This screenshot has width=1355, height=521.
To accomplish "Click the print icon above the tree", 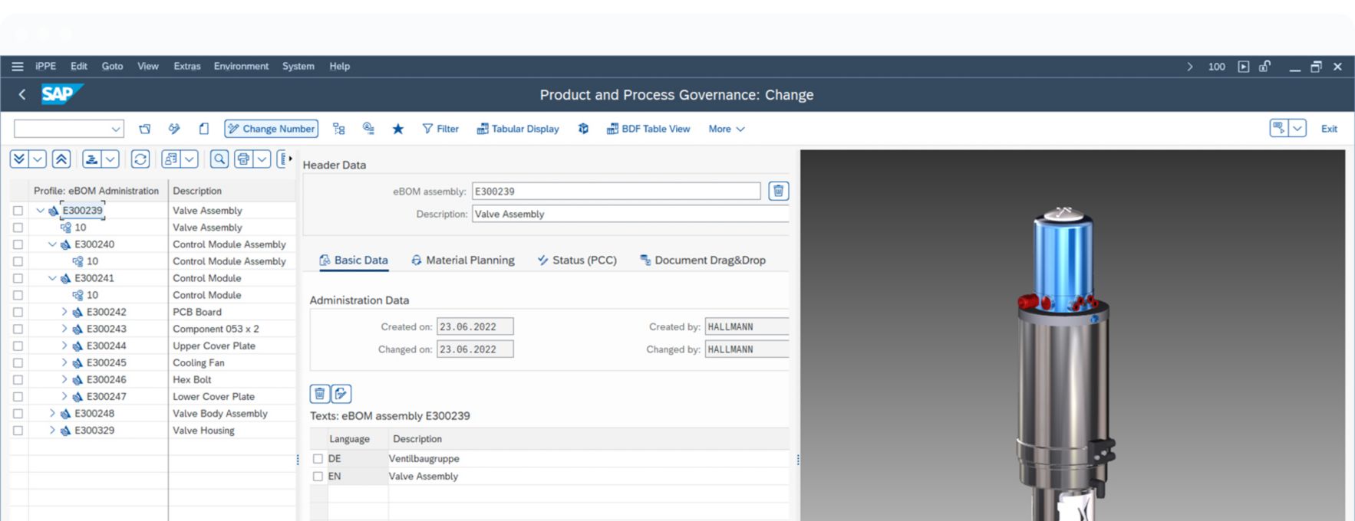I will pyautogui.click(x=243, y=159).
